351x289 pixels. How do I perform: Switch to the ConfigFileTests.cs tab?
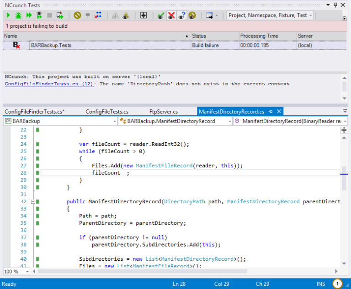point(106,112)
